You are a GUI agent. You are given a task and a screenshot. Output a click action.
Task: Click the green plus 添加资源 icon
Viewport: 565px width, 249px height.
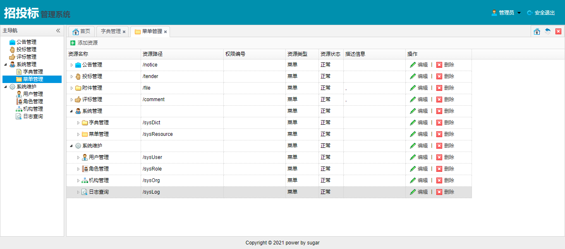[73, 43]
